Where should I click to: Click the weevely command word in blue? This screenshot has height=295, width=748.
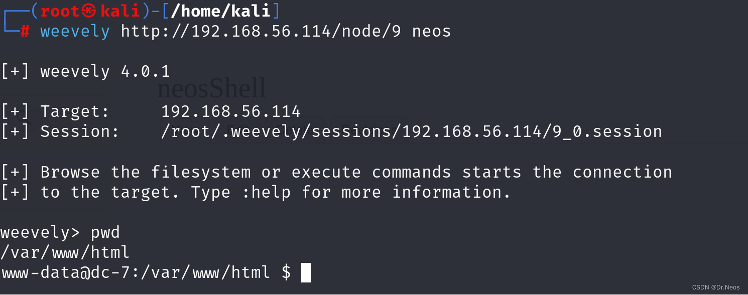75,32
